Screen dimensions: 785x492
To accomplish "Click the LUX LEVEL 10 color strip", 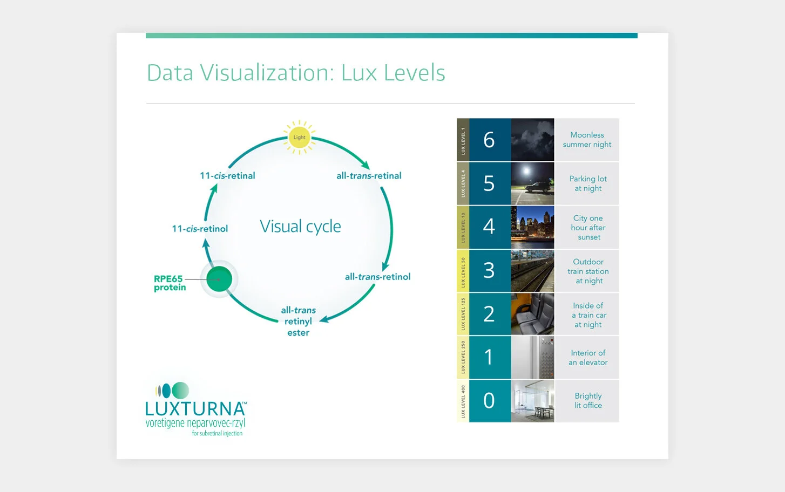I will coord(463,227).
